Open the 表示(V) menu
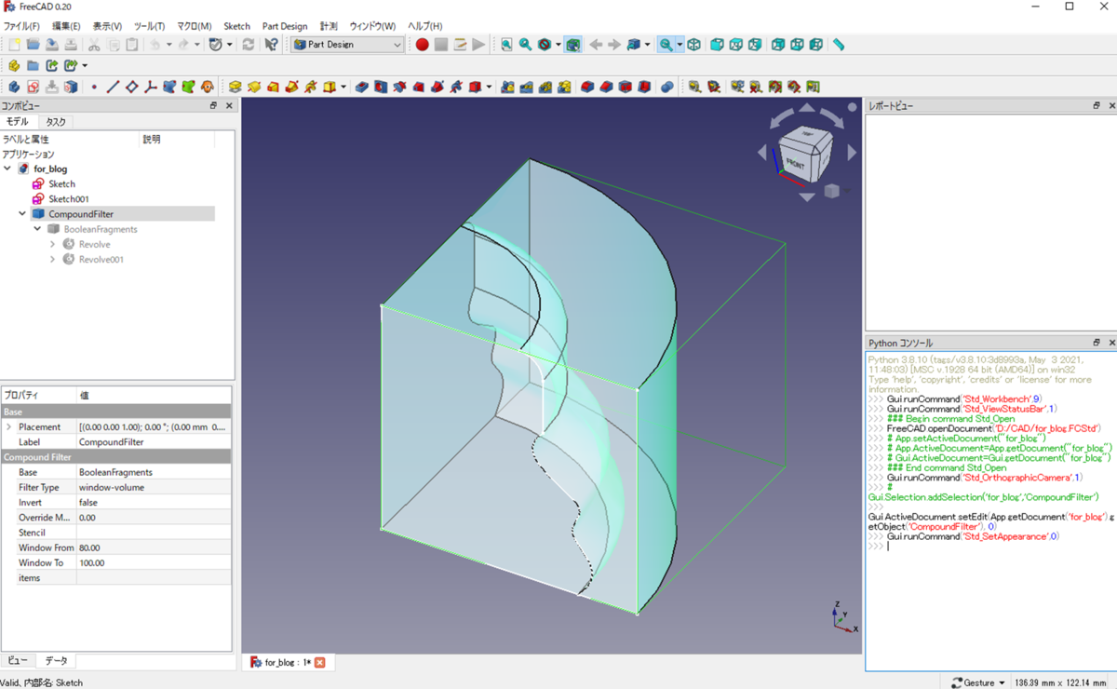Screen dimensions: 1117x689 coord(107,26)
